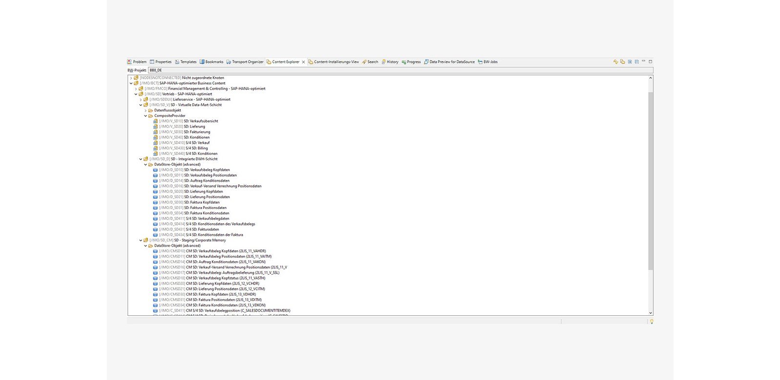This screenshot has width=780, height=380.
Task: Click icon beside S/4 SD: Billing
Action: coord(155,148)
